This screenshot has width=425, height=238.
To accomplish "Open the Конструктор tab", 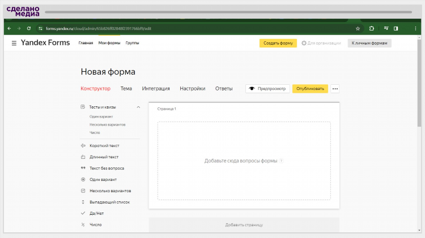I will [95, 88].
